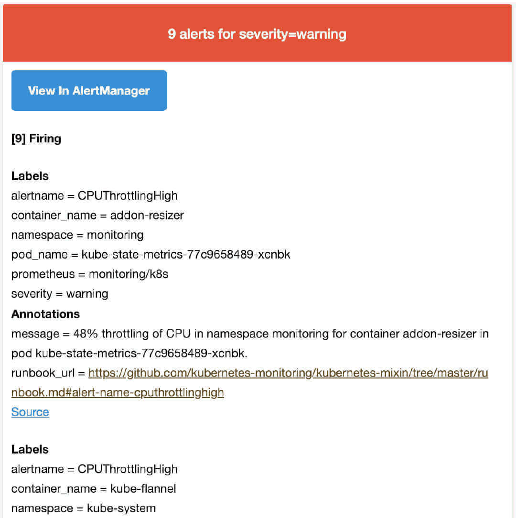Click the second Labels heading below Source
The image size is (516, 518).
pyautogui.click(x=30, y=450)
